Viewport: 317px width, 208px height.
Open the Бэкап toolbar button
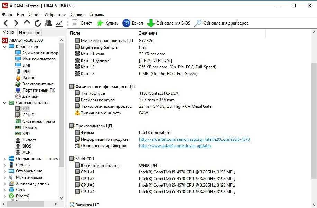click(x=133, y=23)
